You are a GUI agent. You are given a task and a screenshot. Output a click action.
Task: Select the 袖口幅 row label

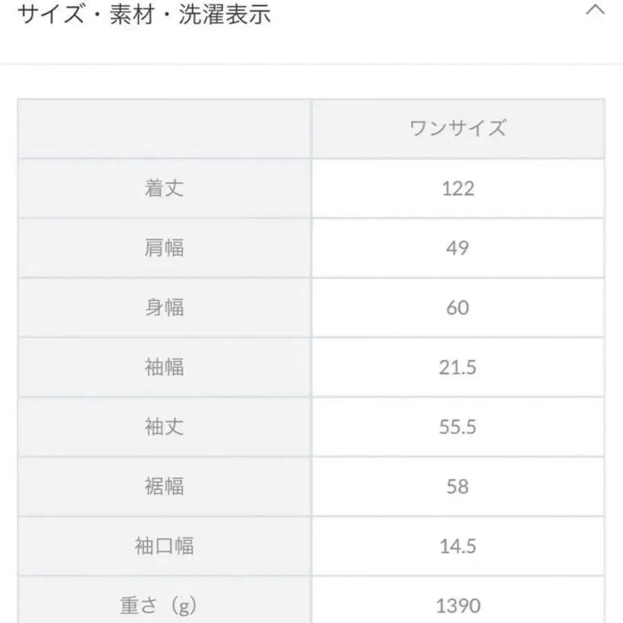pyautogui.click(x=165, y=546)
